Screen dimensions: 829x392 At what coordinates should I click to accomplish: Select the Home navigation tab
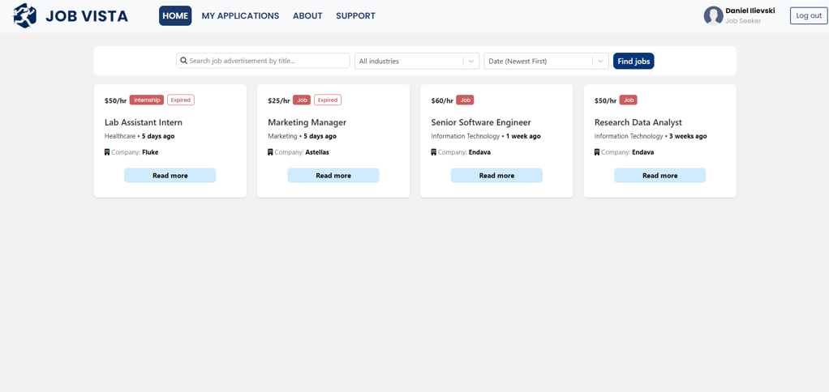(x=175, y=16)
